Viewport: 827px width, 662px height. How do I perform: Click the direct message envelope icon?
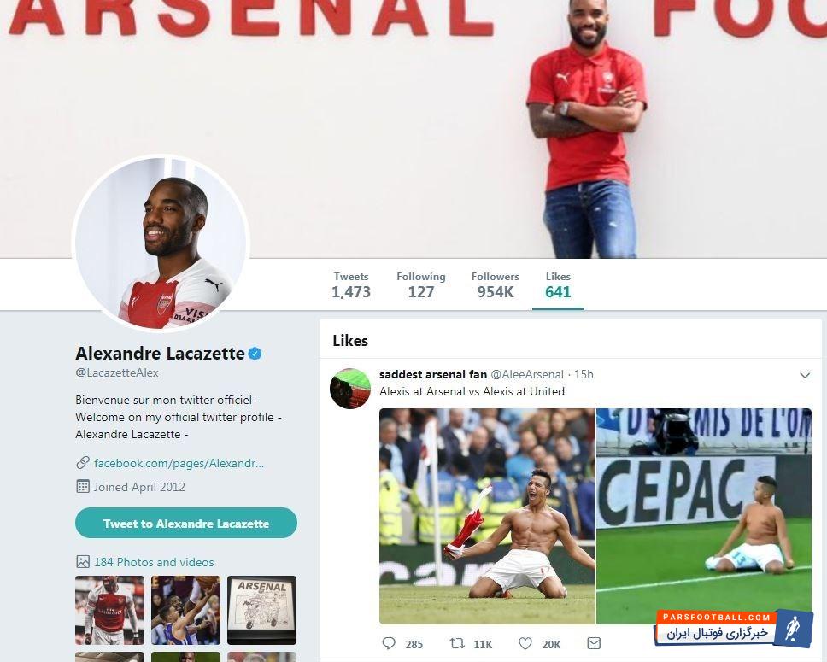(594, 643)
